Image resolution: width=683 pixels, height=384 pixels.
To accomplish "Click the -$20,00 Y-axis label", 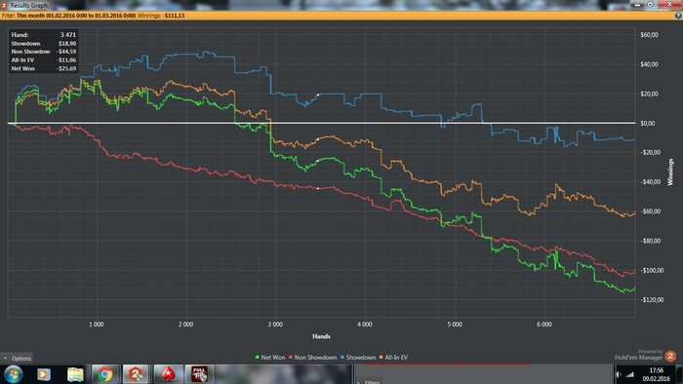I will [x=650, y=152].
